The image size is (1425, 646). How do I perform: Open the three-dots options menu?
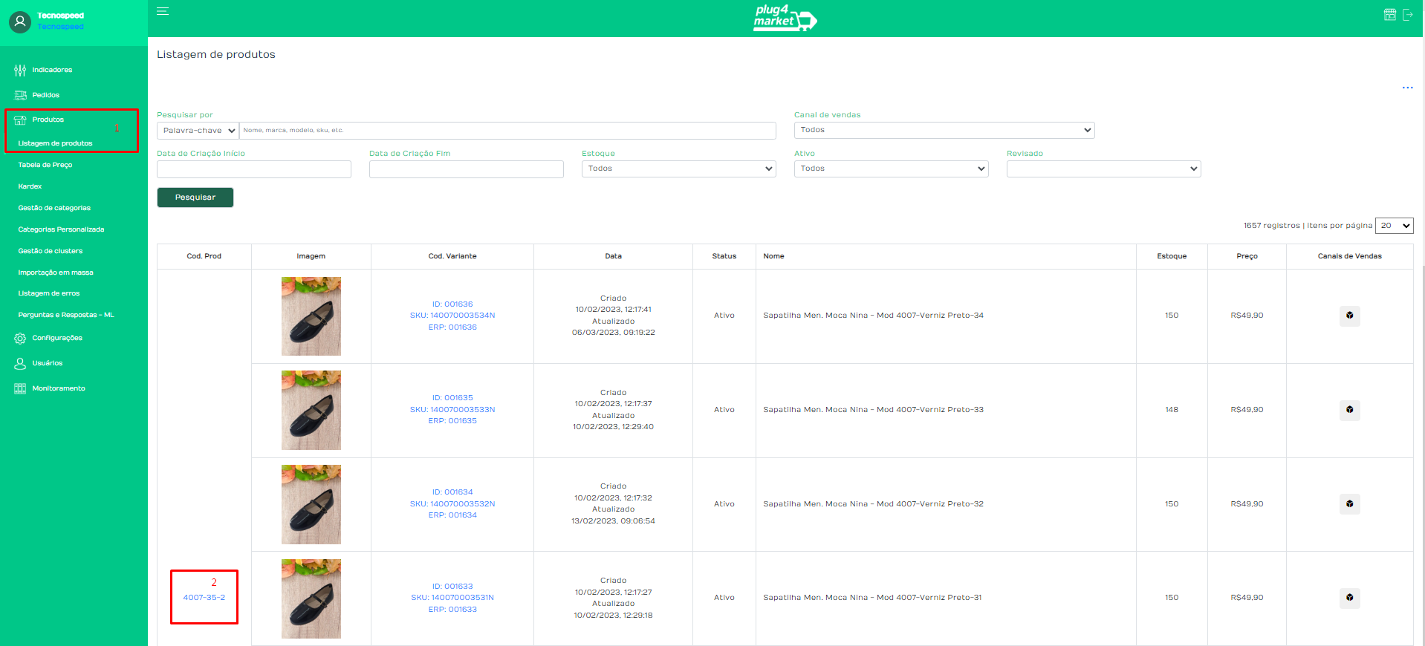click(1407, 88)
